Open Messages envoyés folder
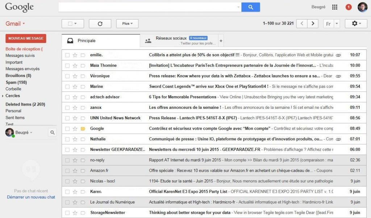 pos(22,69)
